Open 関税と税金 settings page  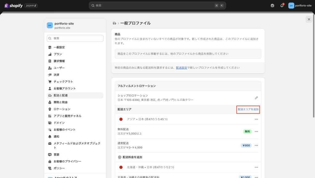(x=61, y=102)
